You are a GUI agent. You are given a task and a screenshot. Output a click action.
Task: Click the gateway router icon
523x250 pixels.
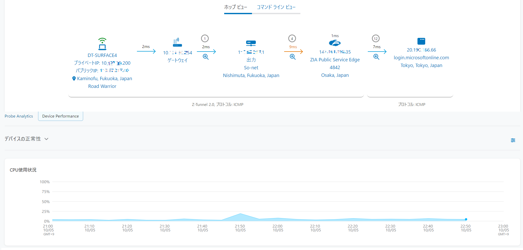(x=177, y=43)
